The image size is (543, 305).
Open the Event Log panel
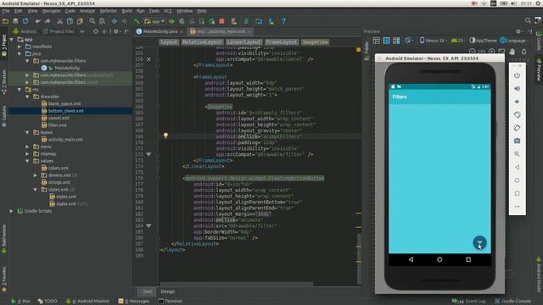469,302
